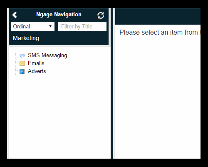Click the yellow Emails envelope icon
This screenshot has width=208, height=167.
tap(22, 63)
